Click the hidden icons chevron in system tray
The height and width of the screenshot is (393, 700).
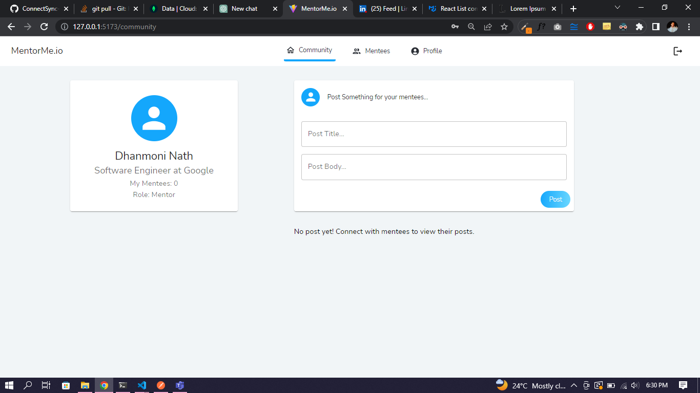[x=573, y=385]
